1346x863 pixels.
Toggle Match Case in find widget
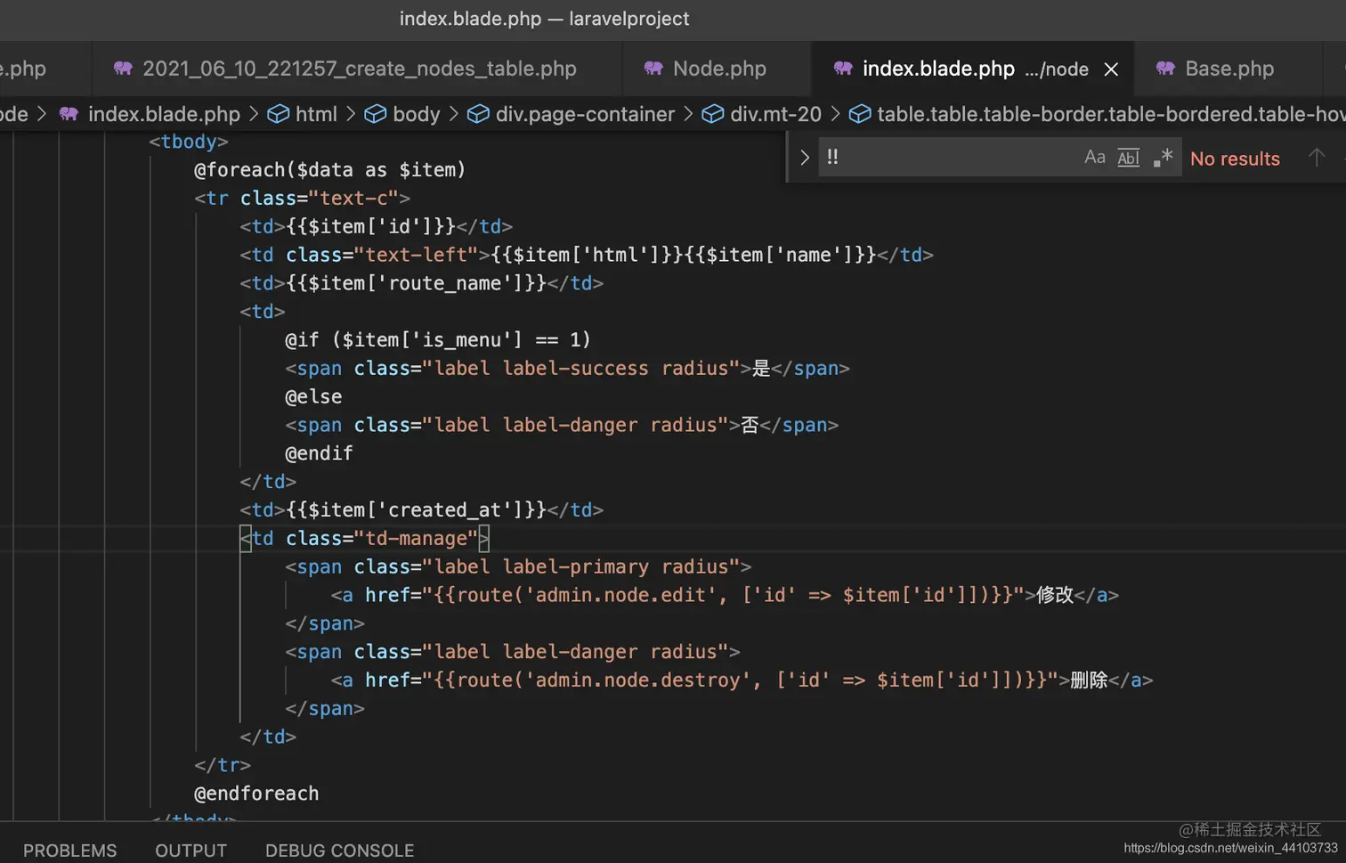(1095, 158)
